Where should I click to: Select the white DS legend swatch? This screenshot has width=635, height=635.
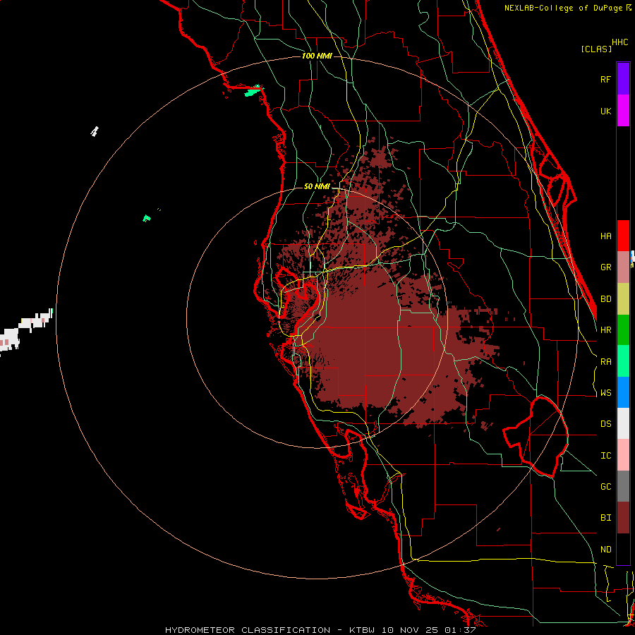coord(623,423)
